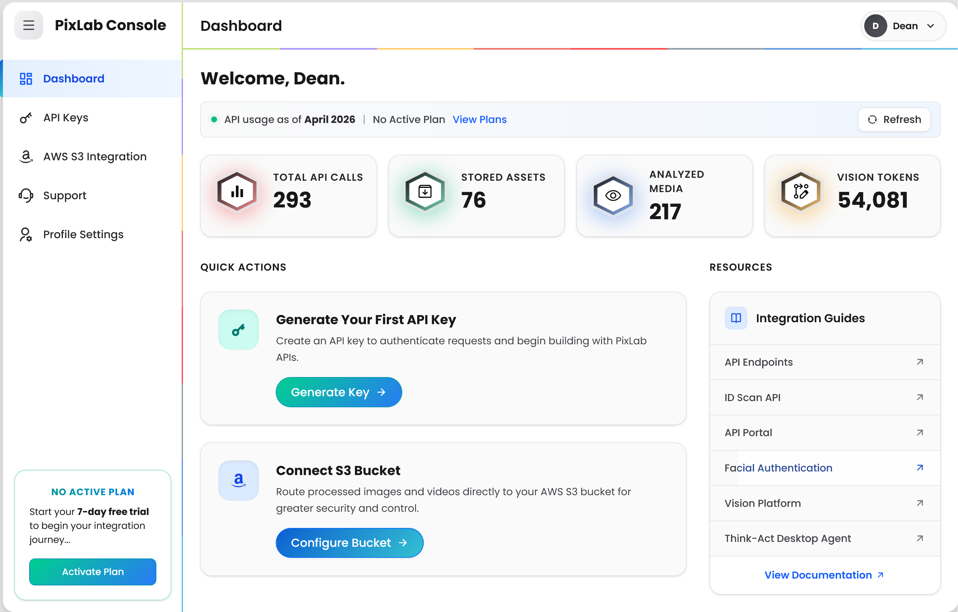Image resolution: width=958 pixels, height=612 pixels.
Task: Click the D avatar circle
Action: 875,26
